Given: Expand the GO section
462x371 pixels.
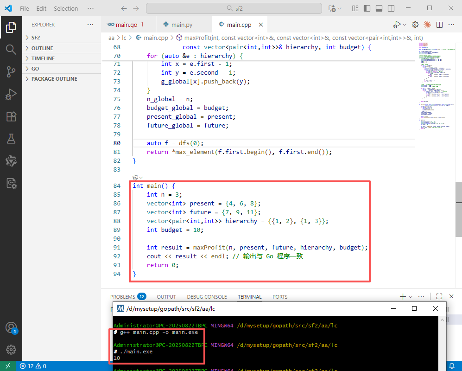Looking at the screenshot, I should [x=62, y=69].
